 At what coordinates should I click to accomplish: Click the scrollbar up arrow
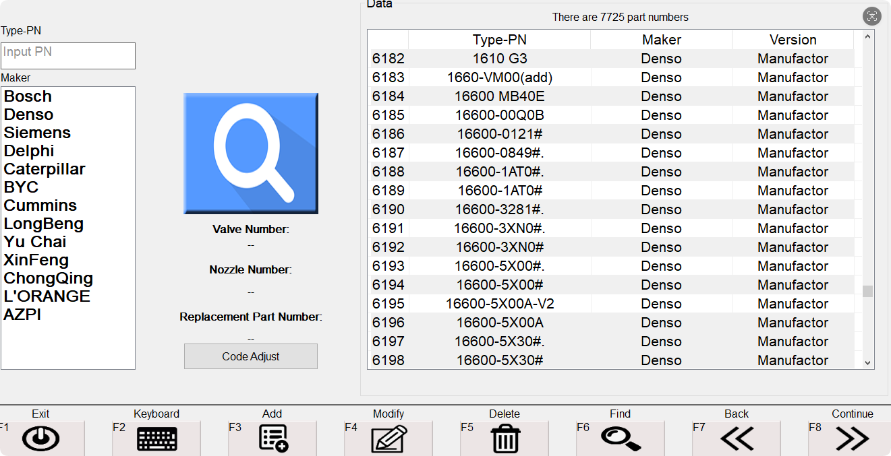click(x=866, y=36)
